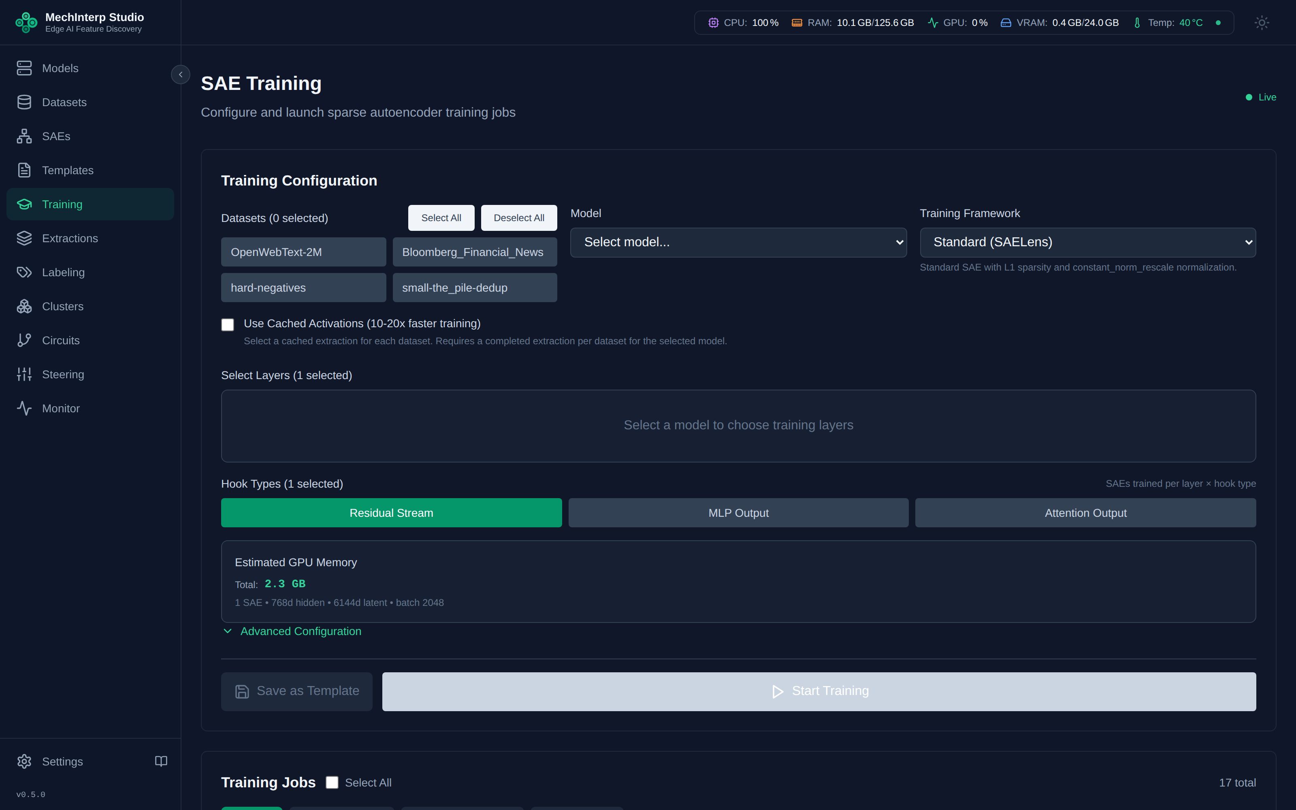Click the temperature thermometer icon
The image size is (1296, 810).
click(x=1137, y=23)
